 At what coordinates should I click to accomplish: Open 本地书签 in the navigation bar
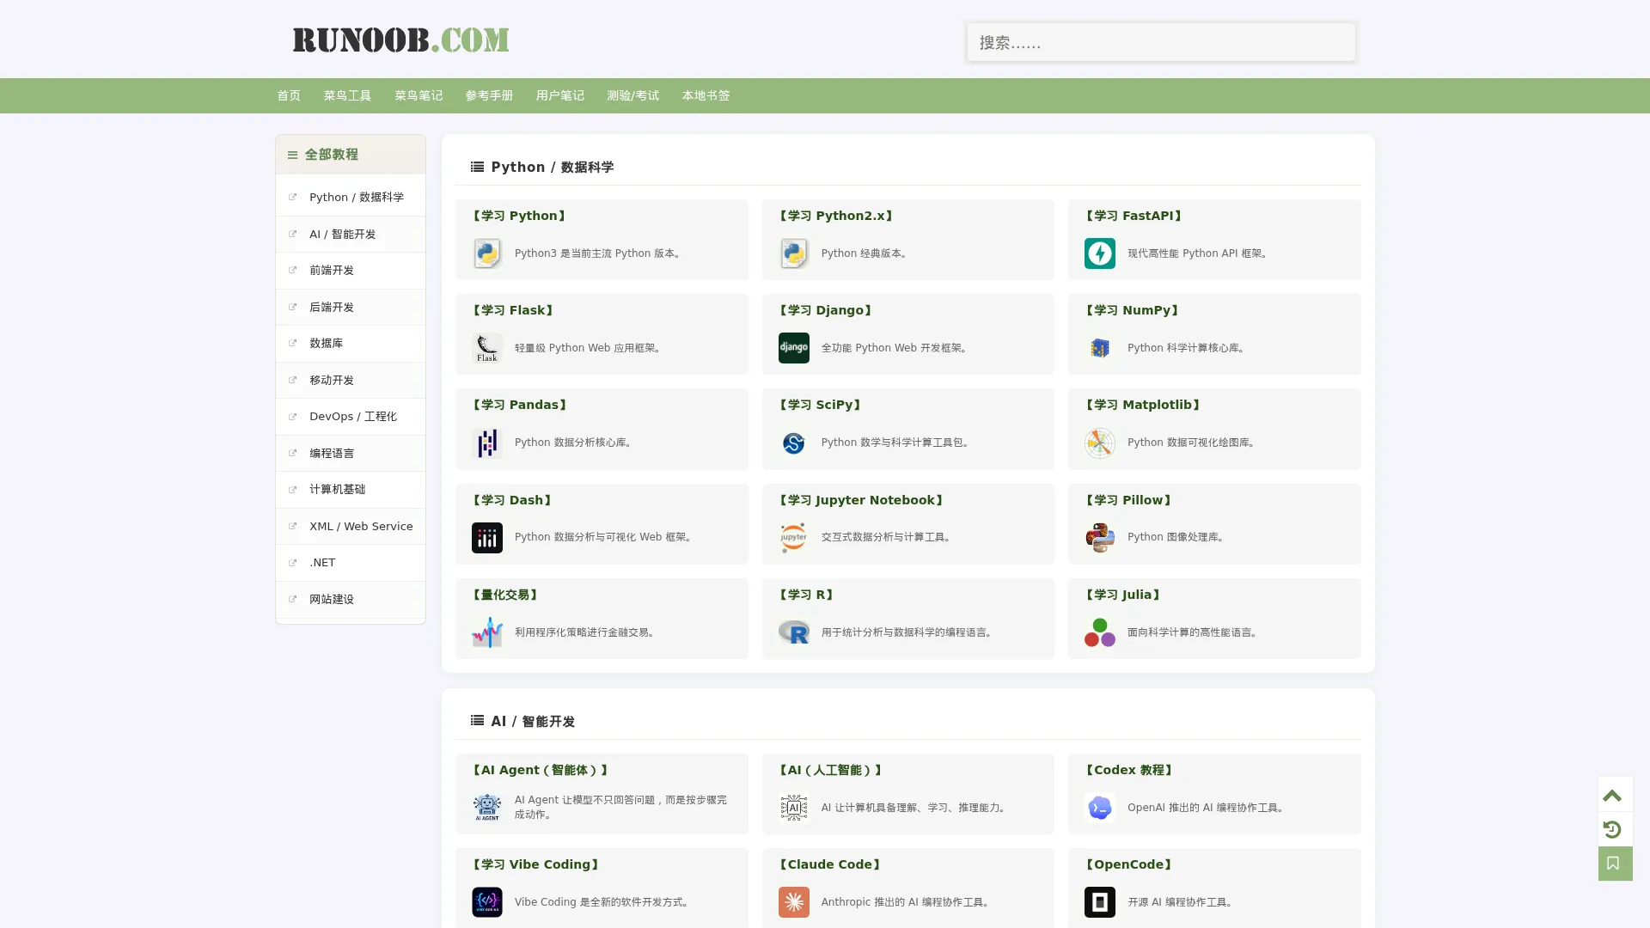[706, 95]
